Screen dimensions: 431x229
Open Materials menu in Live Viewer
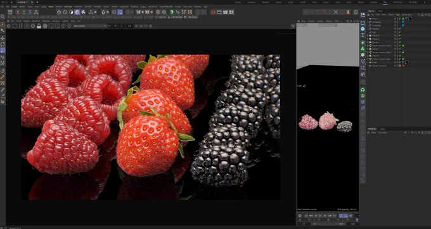point(46,21)
